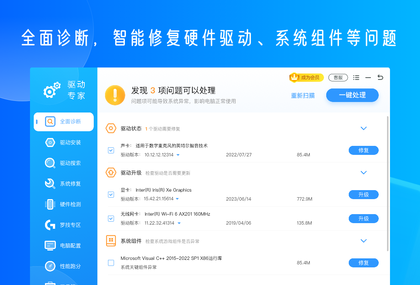420x285 pixels.
Task: Collapse the 系统组件 section chevron
Action: [x=363, y=241]
